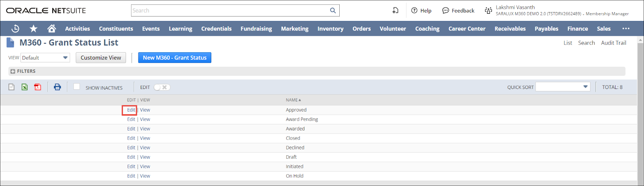
Task: Export list using the CSV icon
Action: coord(12,87)
